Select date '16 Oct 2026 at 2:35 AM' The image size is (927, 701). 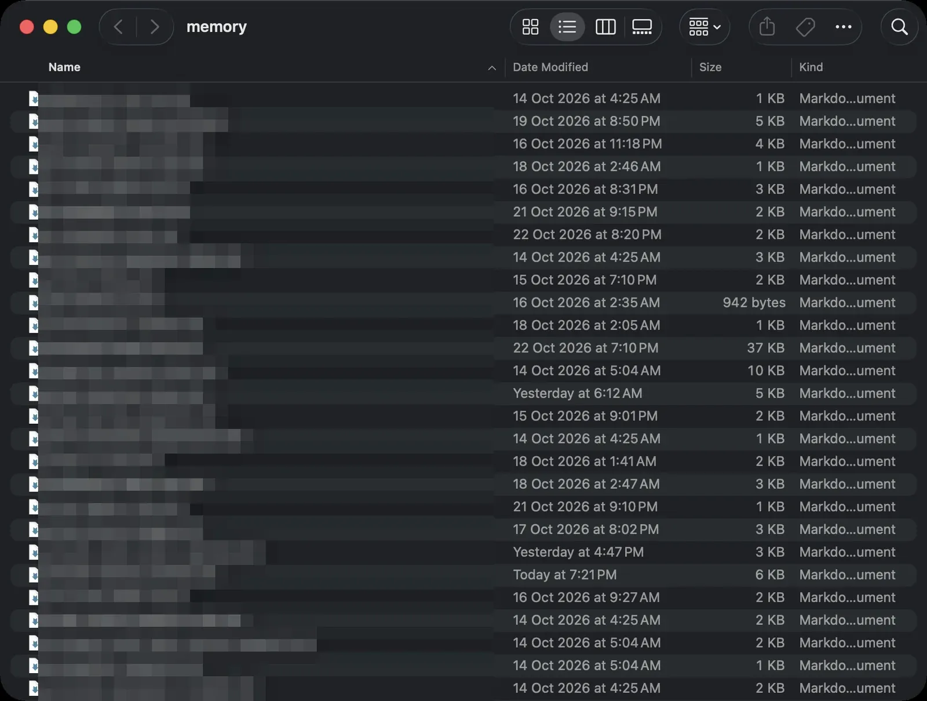pos(586,303)
